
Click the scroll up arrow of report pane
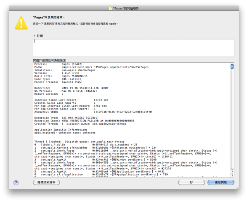[232, 172]
